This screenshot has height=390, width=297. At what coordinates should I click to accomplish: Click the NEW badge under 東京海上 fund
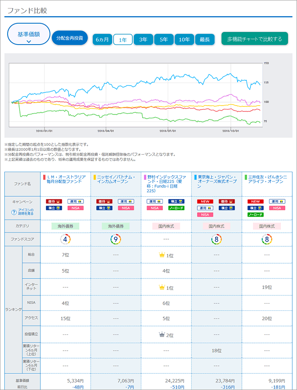point(205,201)
